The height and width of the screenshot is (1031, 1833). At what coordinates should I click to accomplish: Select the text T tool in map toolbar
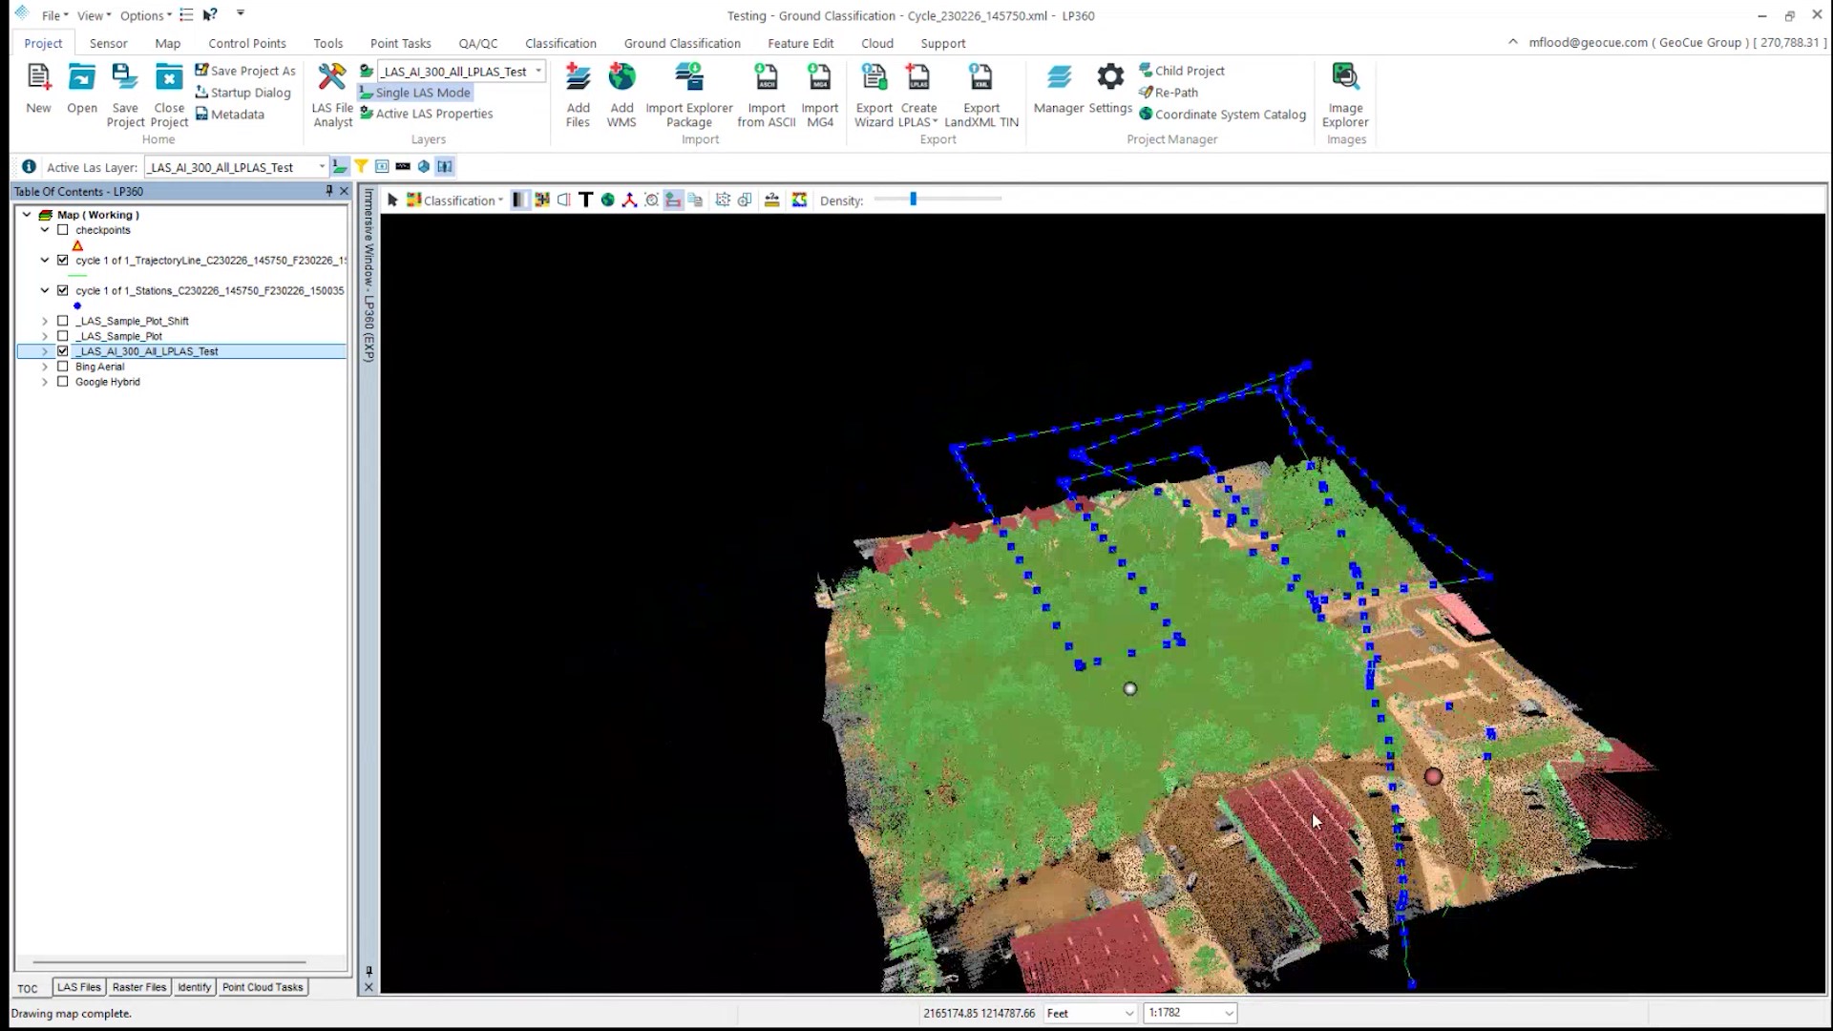coord(585,200)
